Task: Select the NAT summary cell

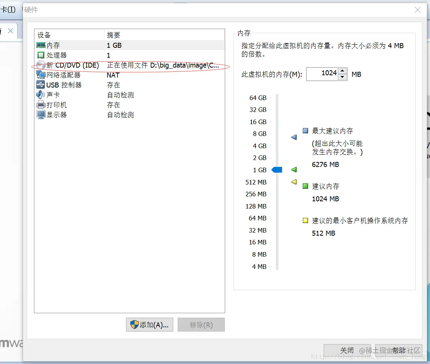Action: tap(113, 75)
